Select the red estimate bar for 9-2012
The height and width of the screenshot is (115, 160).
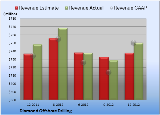point(104,78)
